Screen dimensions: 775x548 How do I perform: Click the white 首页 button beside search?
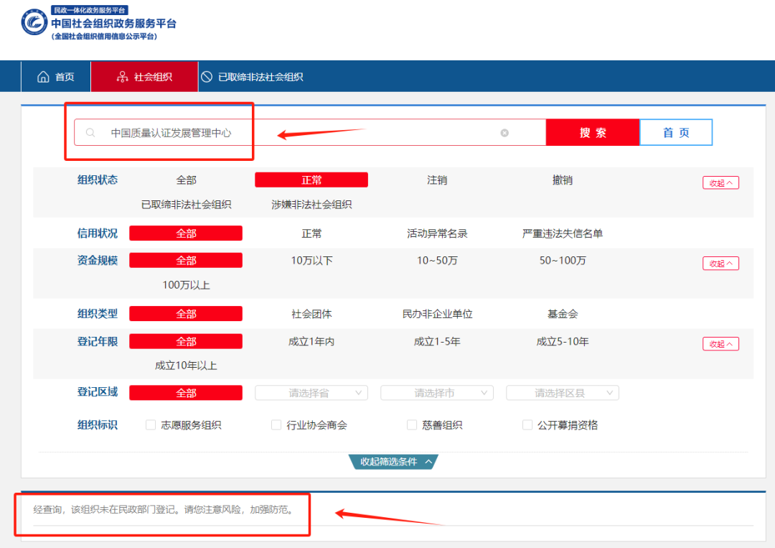(x=676, y=133)
